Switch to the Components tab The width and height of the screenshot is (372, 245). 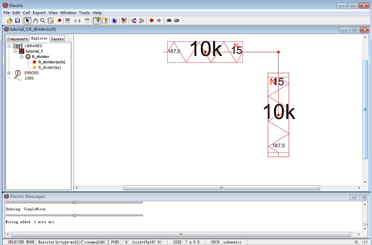18,39
